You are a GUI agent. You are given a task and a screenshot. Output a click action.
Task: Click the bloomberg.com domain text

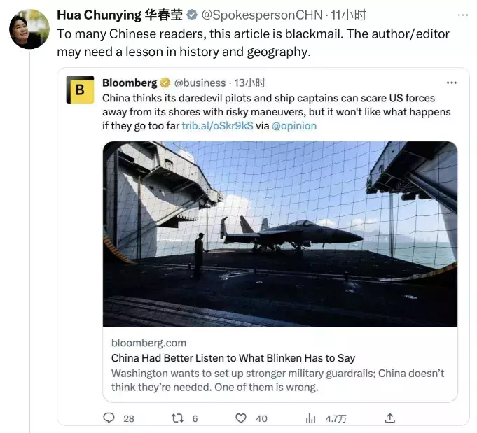(x=148, y=343)
